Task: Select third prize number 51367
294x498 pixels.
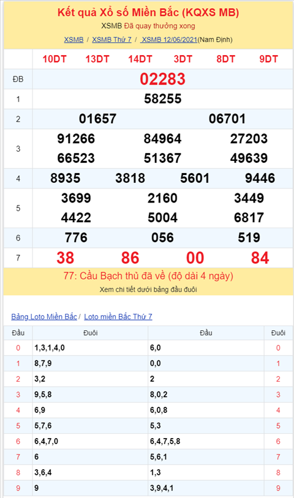Action: click(162, 158)
